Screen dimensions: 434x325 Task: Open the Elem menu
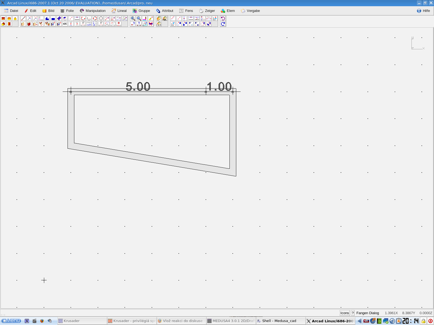228,11
